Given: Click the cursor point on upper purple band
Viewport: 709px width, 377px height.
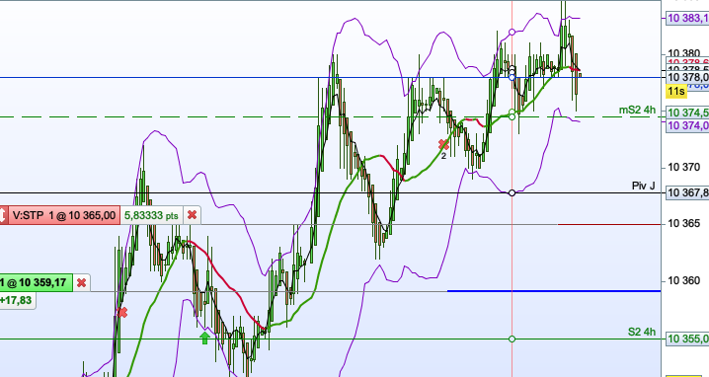Looking at the screenshot, I should tap(512, 33).
